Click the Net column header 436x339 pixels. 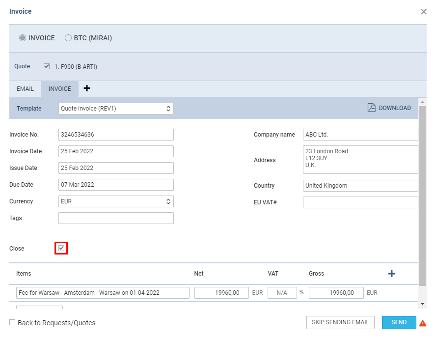coord(199,274)
